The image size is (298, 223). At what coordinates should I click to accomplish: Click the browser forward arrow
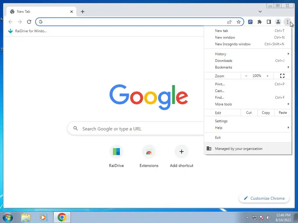click(20, 22)
